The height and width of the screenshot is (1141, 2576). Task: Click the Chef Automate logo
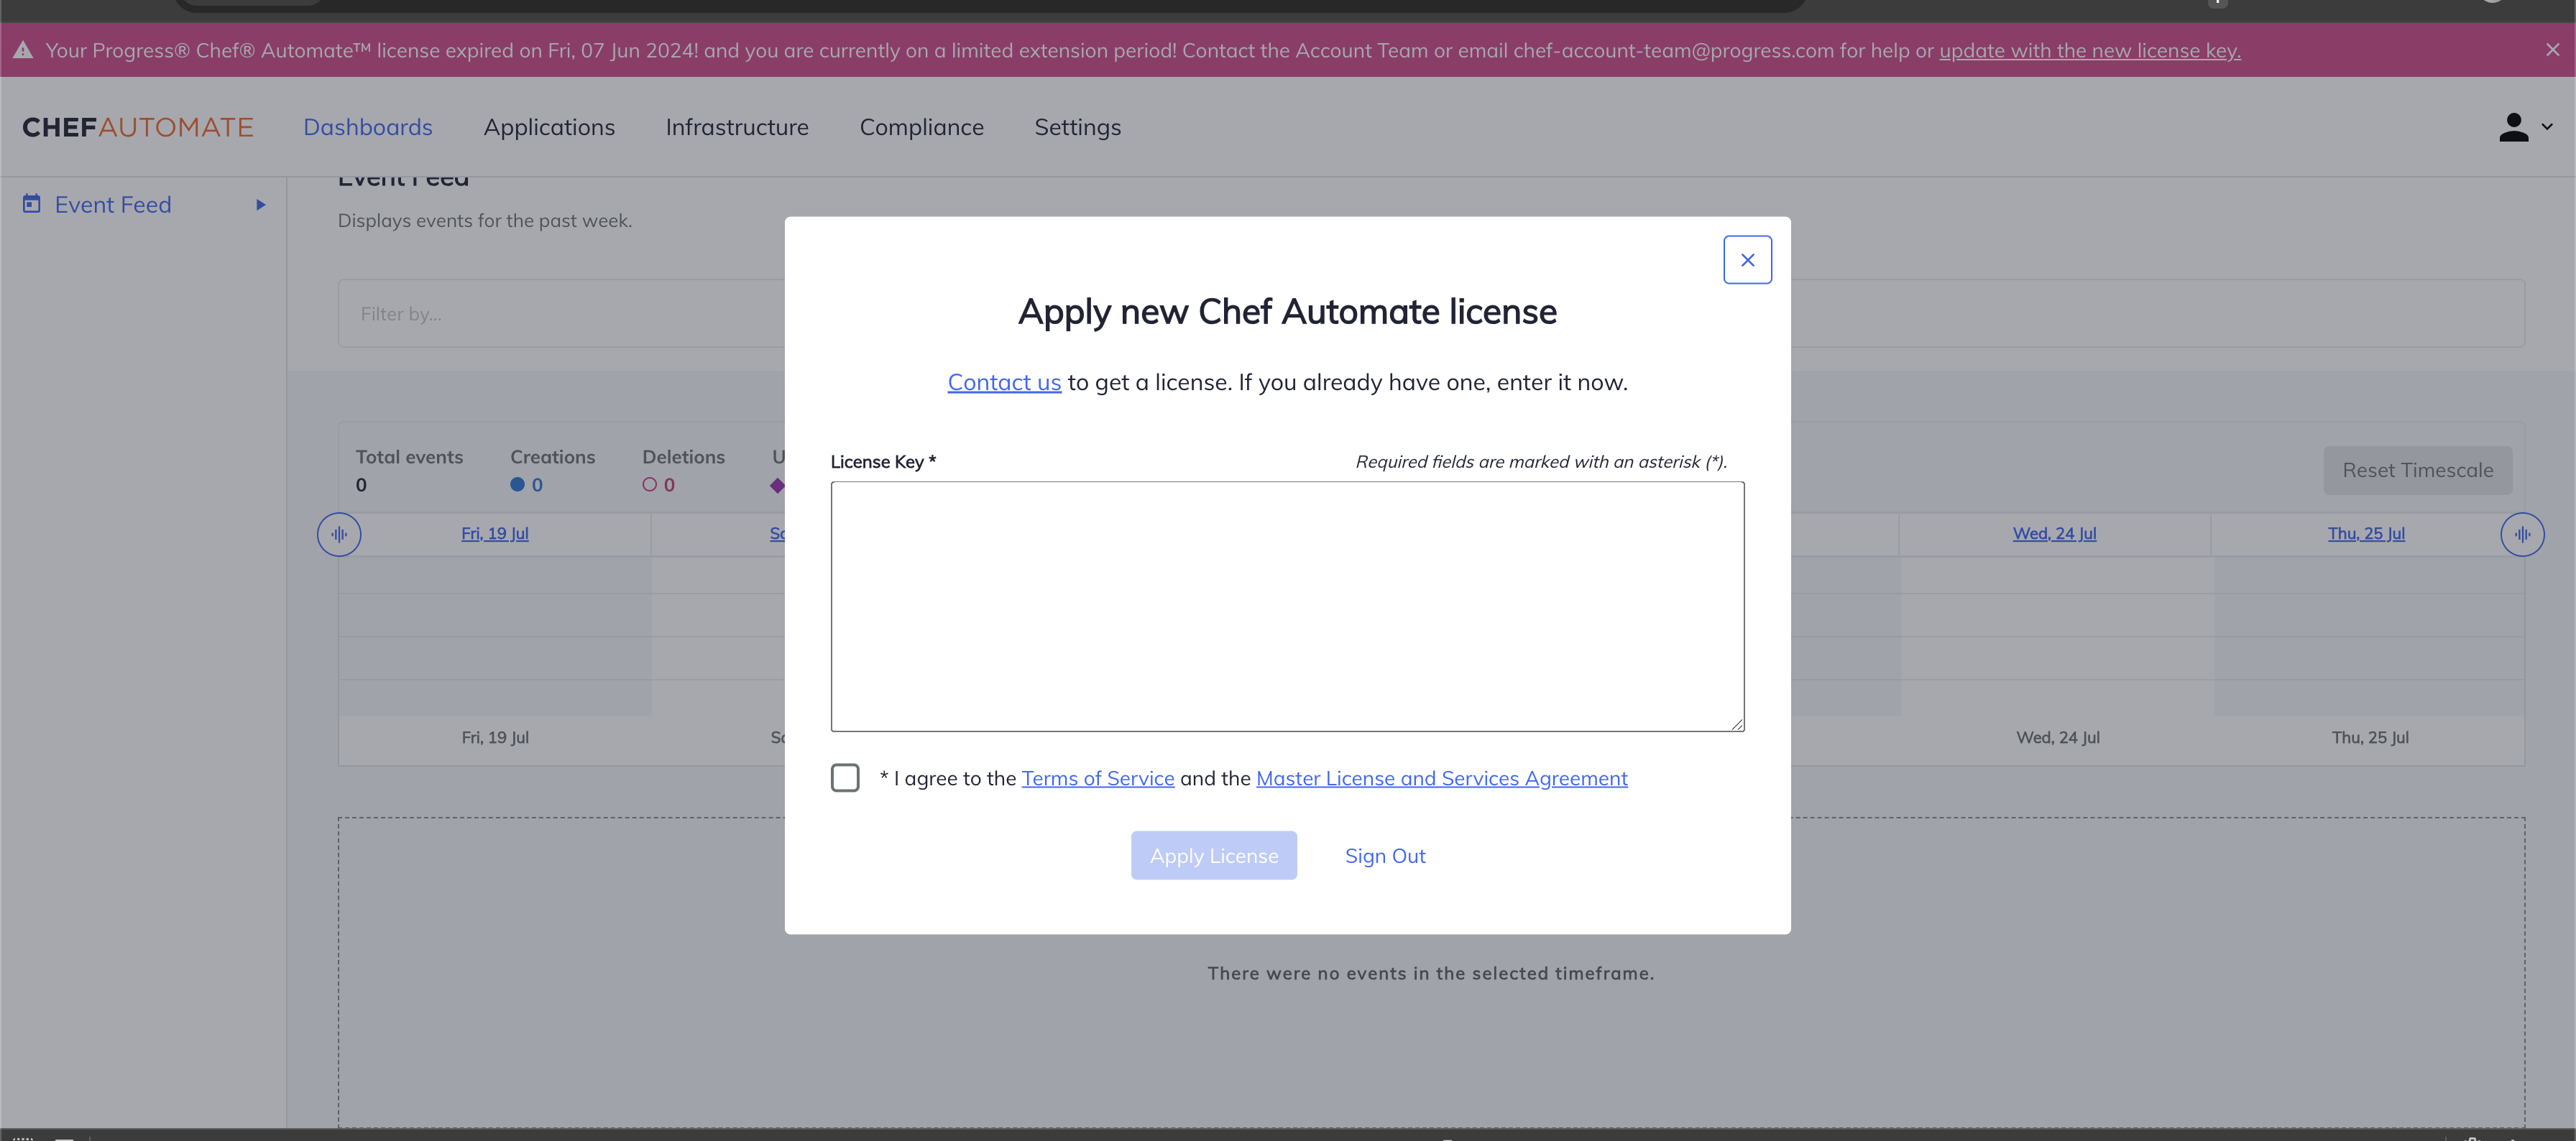tap(137, 127)
